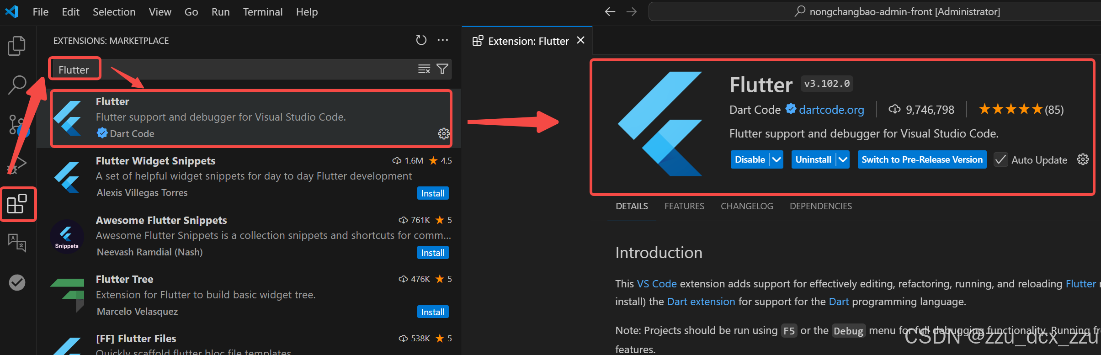Open the Edit menu
Image resolution: width=1101 pixels, height=355 pixels.
click(71, 12)
